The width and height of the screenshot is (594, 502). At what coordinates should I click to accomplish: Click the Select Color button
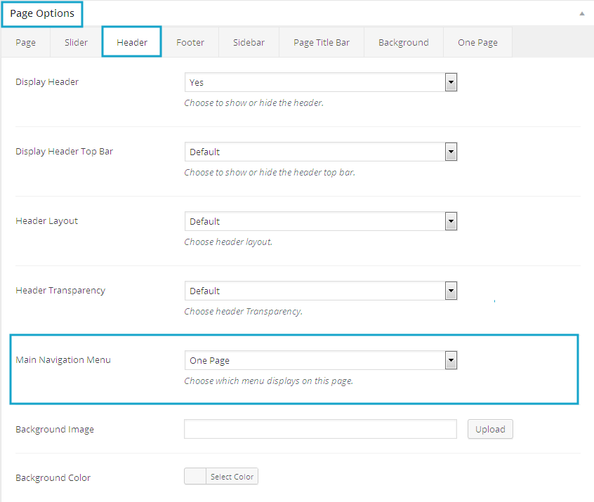[232, 477]
